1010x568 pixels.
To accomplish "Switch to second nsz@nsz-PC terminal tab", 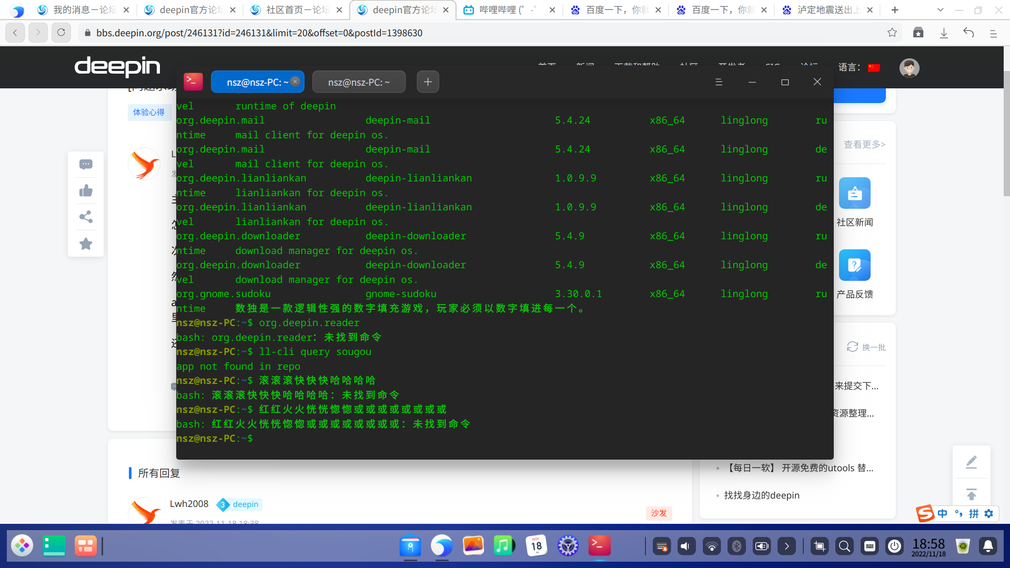I will pos(359,82).
